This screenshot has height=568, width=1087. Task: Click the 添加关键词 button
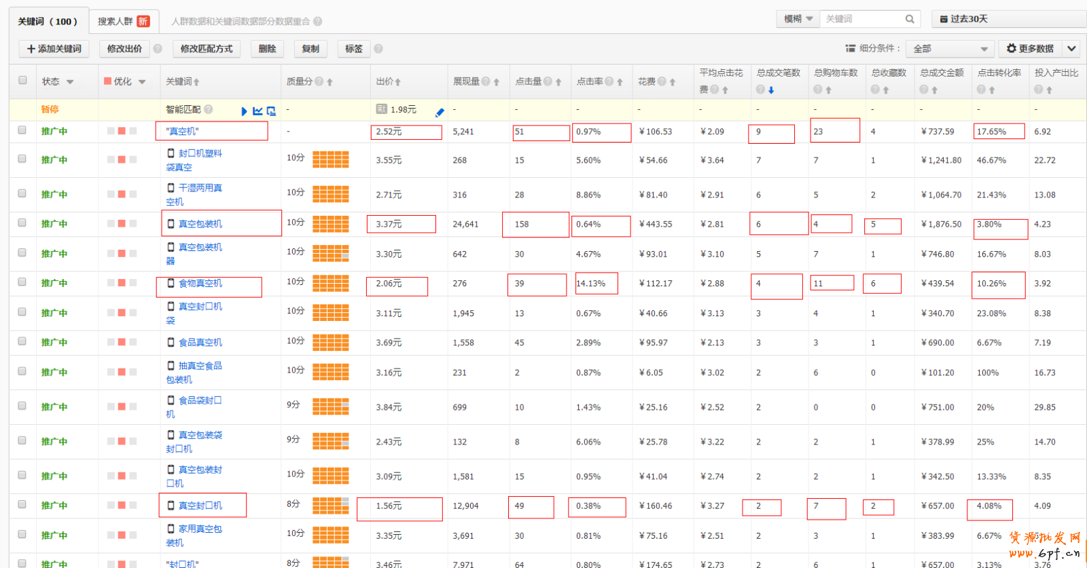(54, 49)
